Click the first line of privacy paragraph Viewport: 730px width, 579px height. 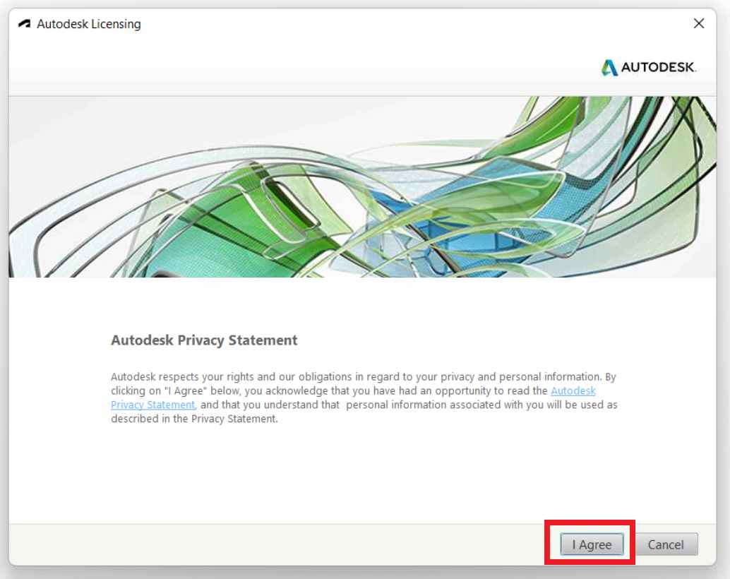pos(363,377)
